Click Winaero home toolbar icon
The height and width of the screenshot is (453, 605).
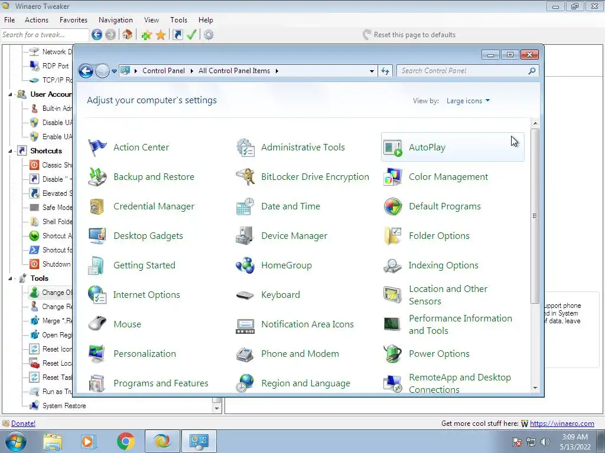[128, 35]
